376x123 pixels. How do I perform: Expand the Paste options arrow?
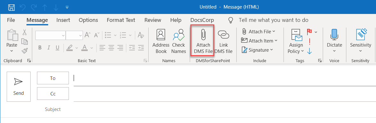click(11, 51)
